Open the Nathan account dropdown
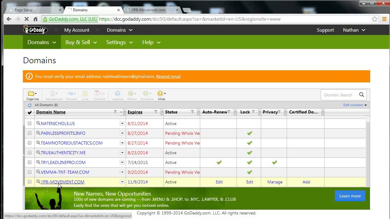The width and height of the screenshot is (390, 219). (354, 30)
